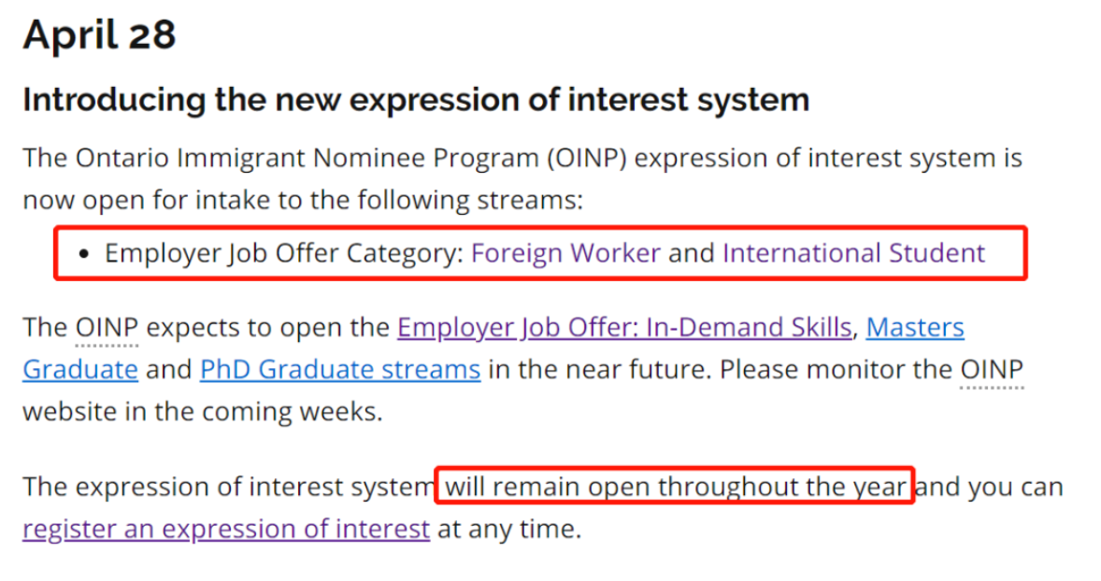
Task: Click the "Introducing the new expression" heading
Action: pos(415,100)
